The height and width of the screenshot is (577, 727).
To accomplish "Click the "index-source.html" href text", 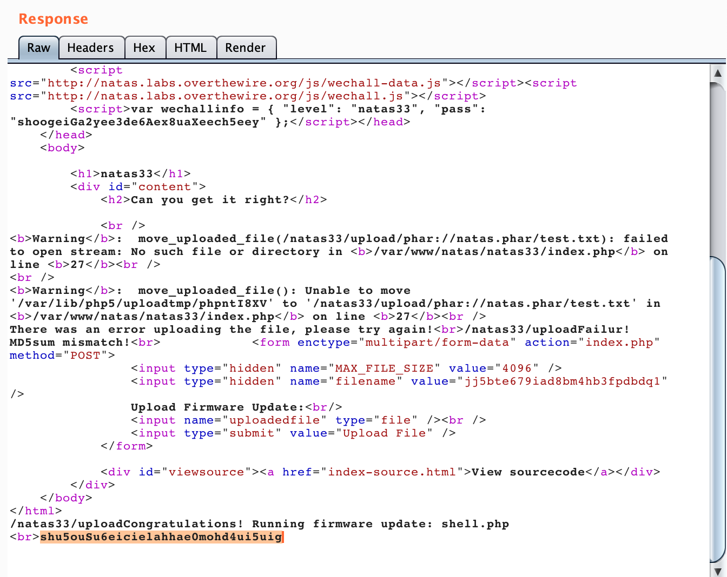I will pyautogui.click(x=392, y=472).
